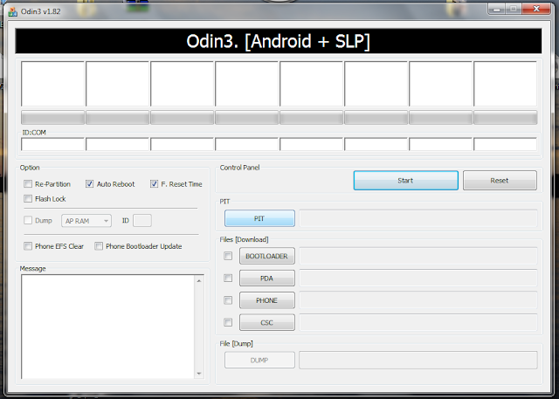Screen dimensions: 559x399
Task: Tick the checkbox next to PDA
Action: (228, 278)
